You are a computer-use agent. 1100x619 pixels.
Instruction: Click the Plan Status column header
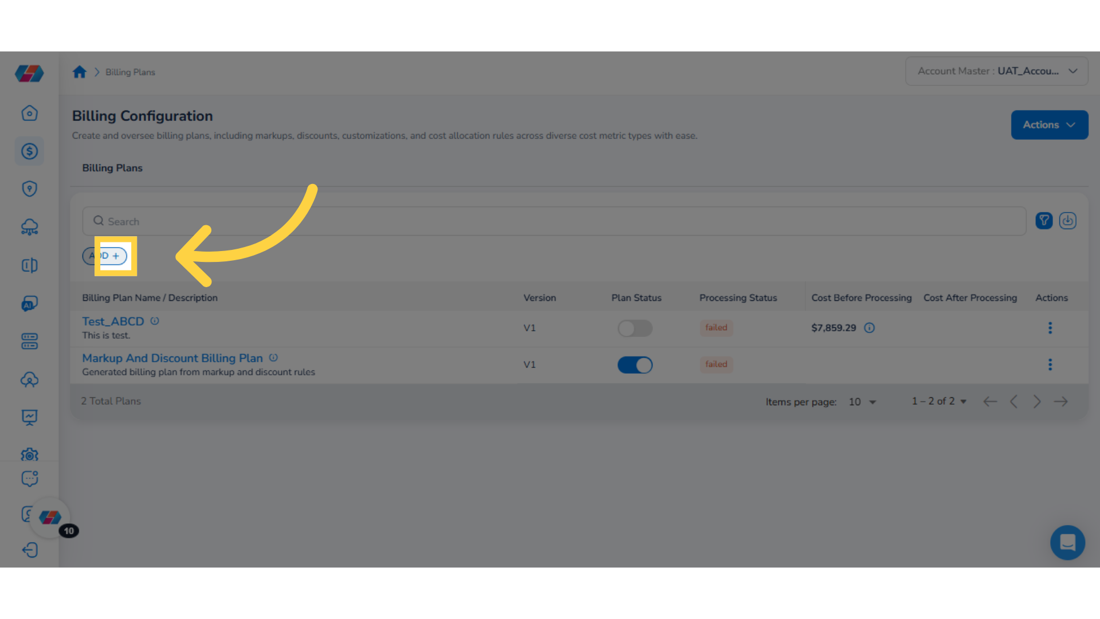637,298
